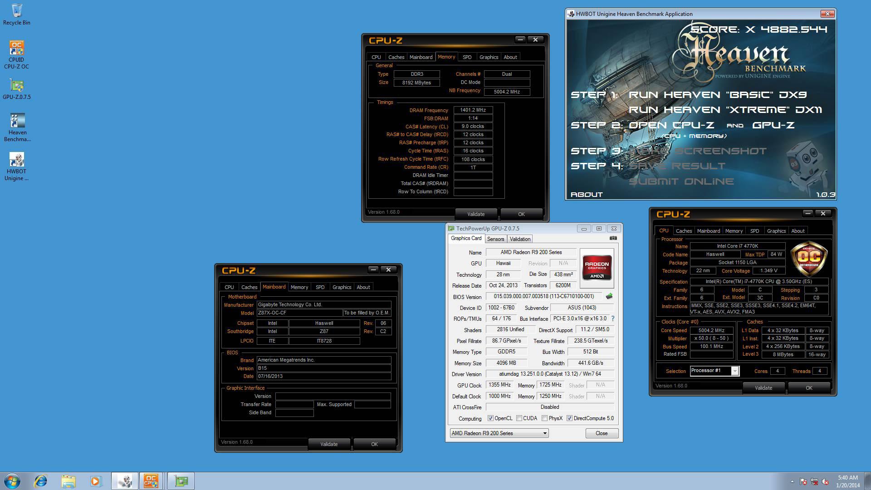Open Memory tab in Mainboard CPU-Z window
This screenshot has width=871, height=490.
point(299,287)
